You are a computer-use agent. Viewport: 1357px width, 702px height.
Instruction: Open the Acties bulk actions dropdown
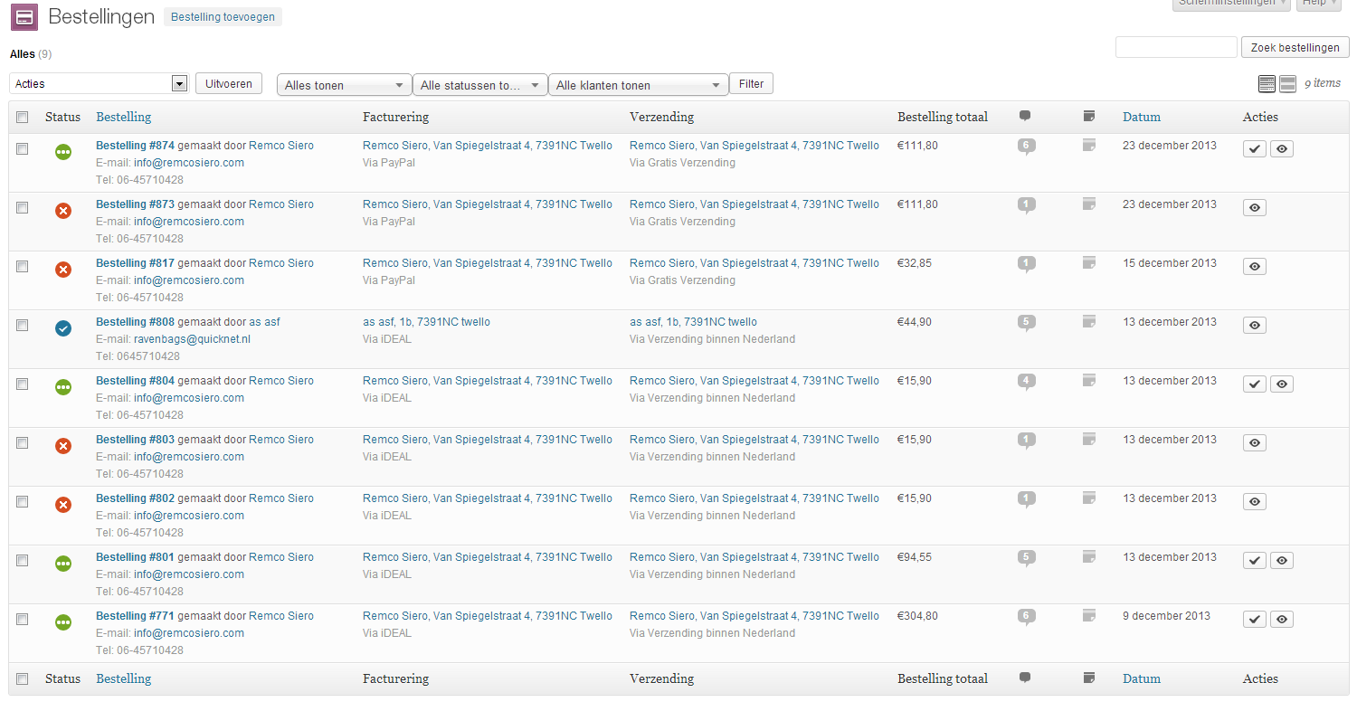click(x=98, y=83)
